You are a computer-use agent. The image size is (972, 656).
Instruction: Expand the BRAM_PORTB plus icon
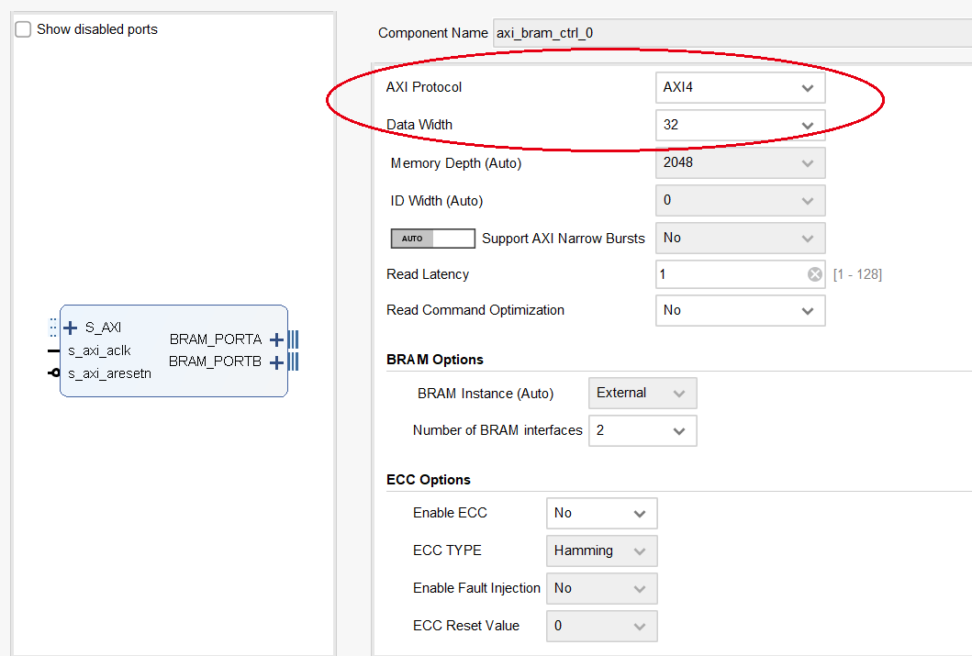(276, 361)
